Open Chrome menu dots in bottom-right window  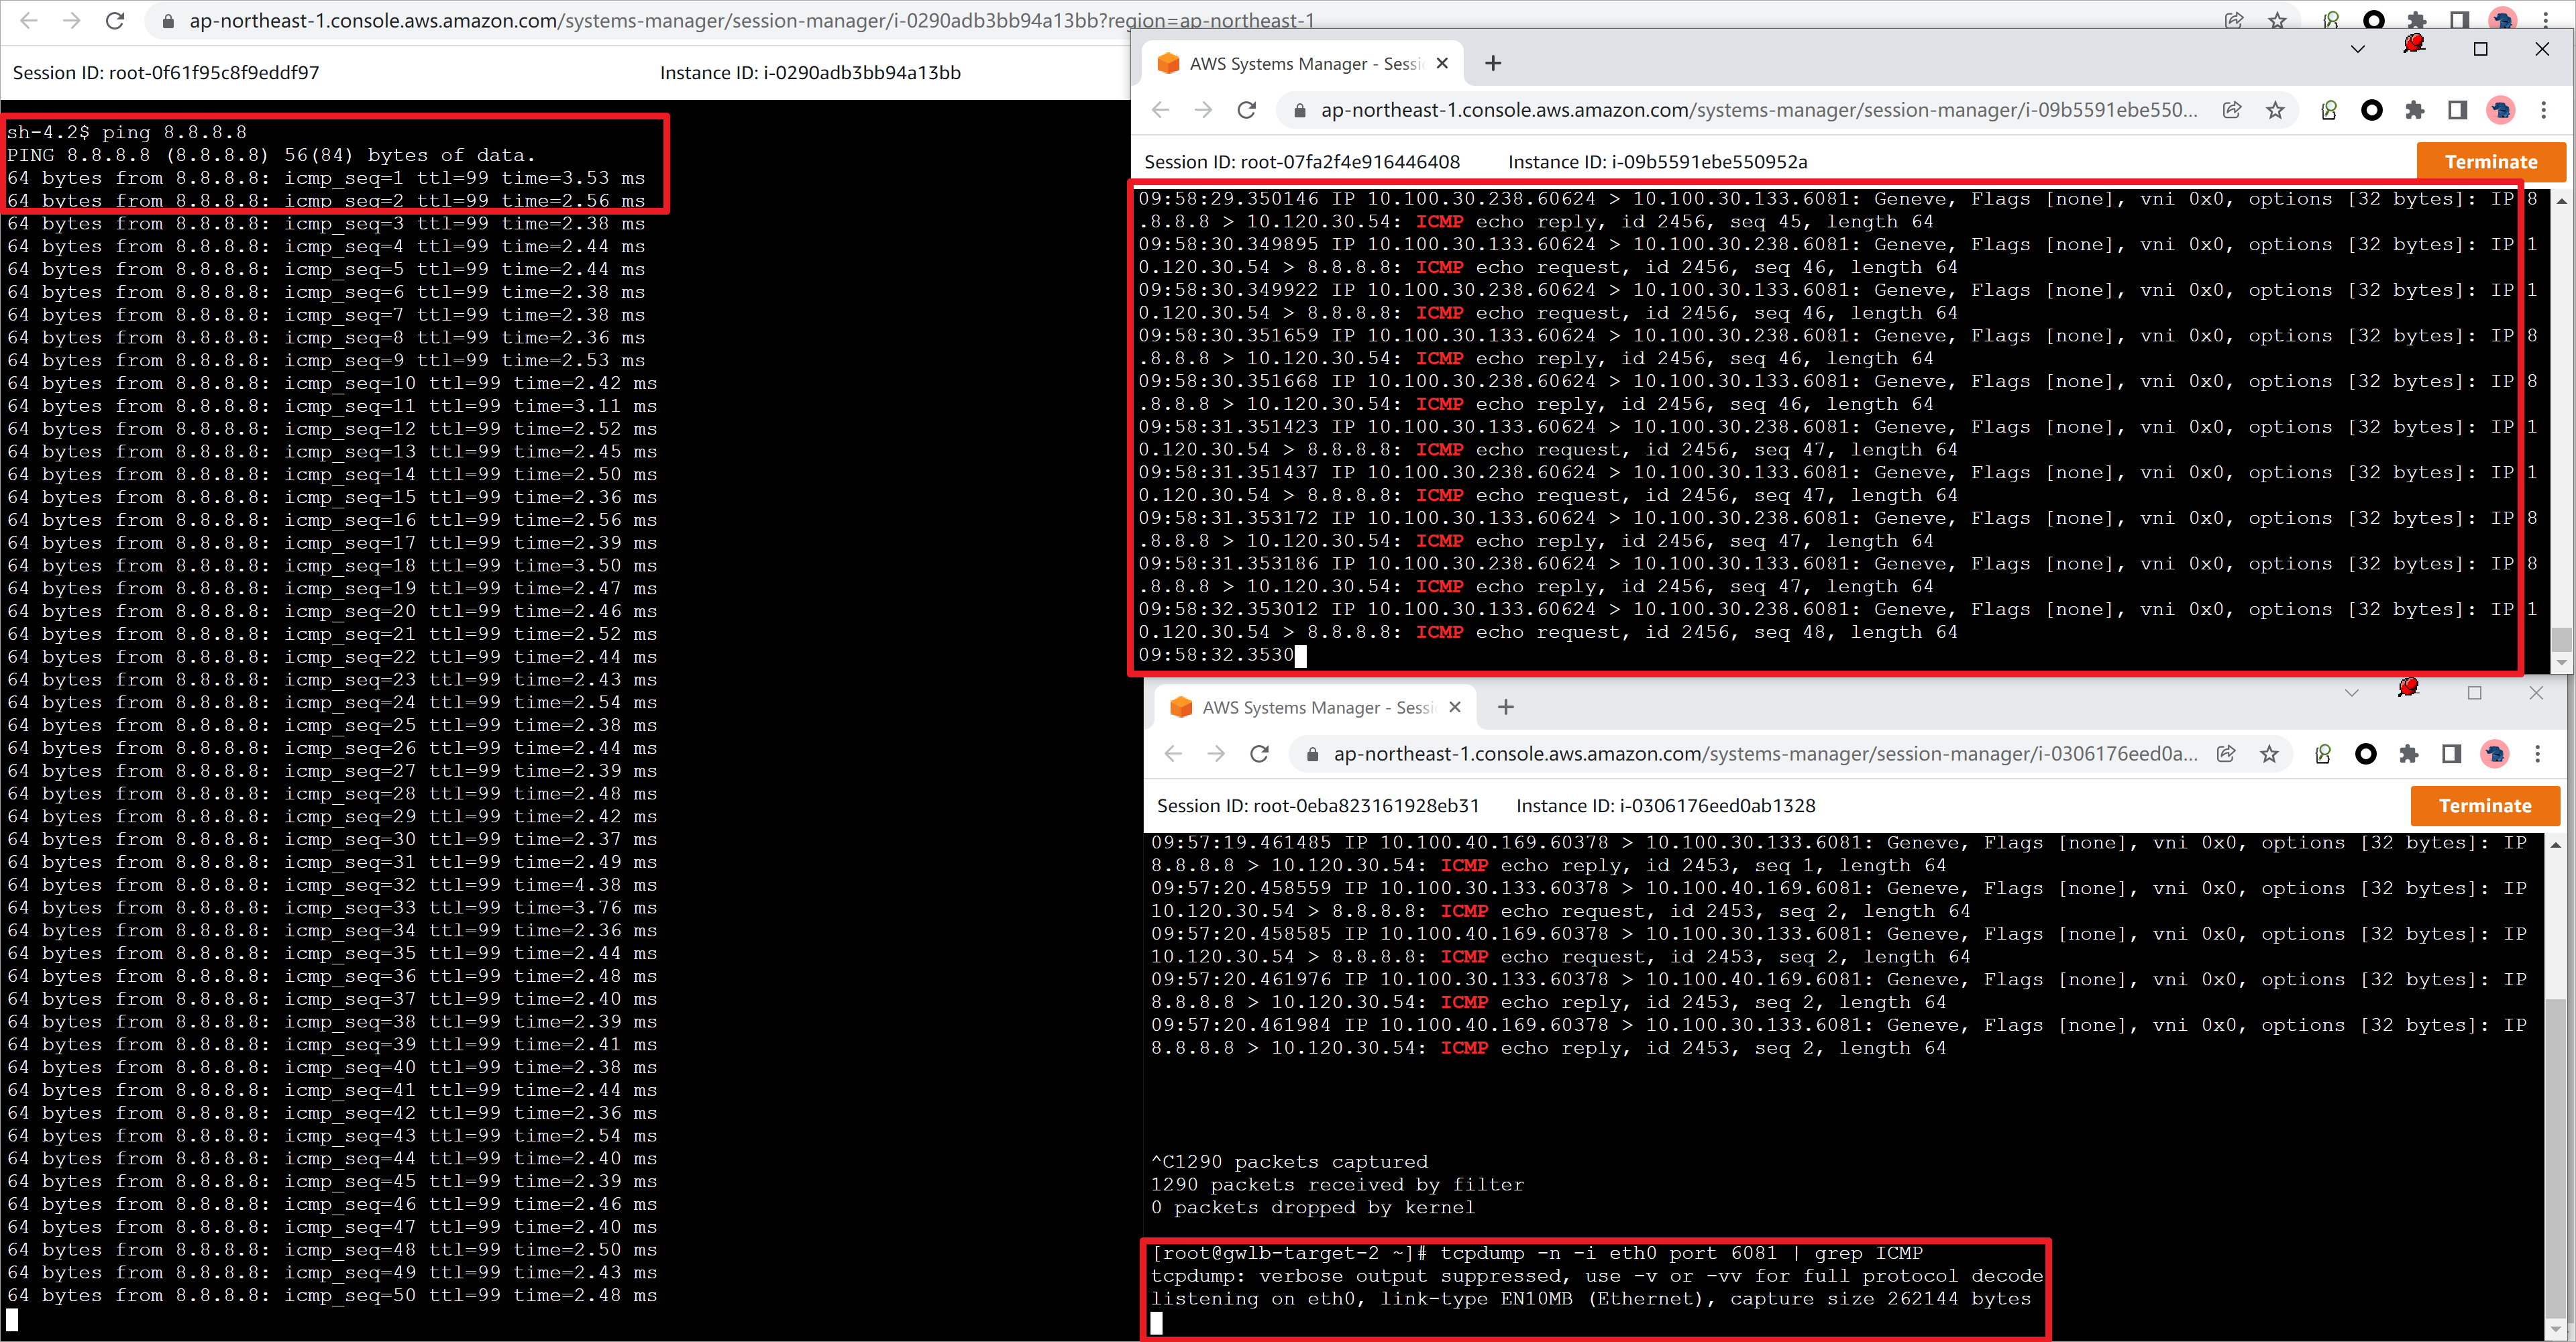pyautogui.click(x=2538, y=754)
